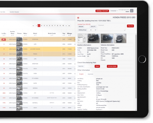
Task: Sort Mileage column ascending with up arrow
Action: click(x=70, y=35)
